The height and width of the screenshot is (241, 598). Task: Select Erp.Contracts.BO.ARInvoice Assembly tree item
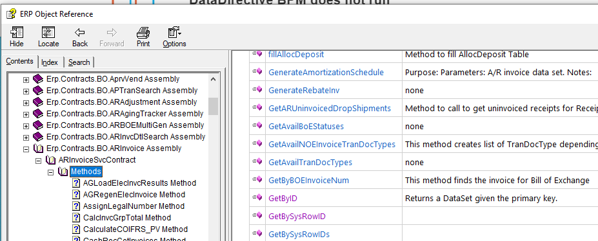pos(114,148)
